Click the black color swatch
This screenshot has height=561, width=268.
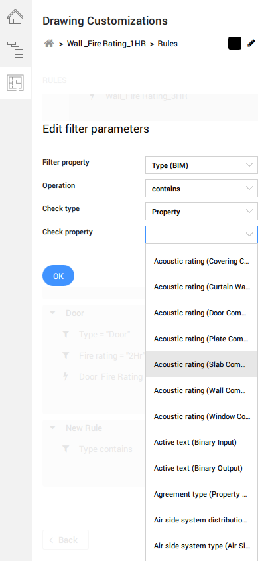pos(235,43)
